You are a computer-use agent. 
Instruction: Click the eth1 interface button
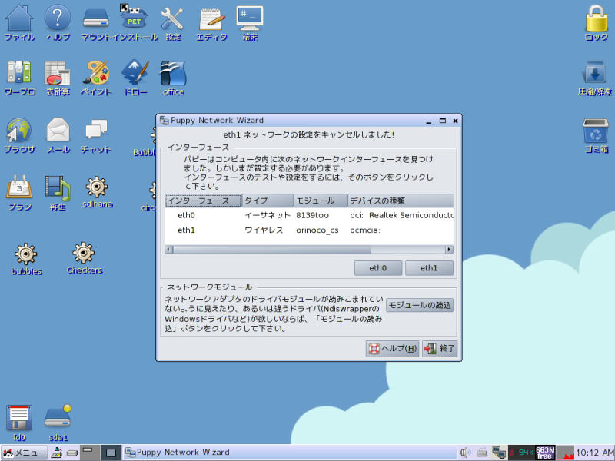429,268
